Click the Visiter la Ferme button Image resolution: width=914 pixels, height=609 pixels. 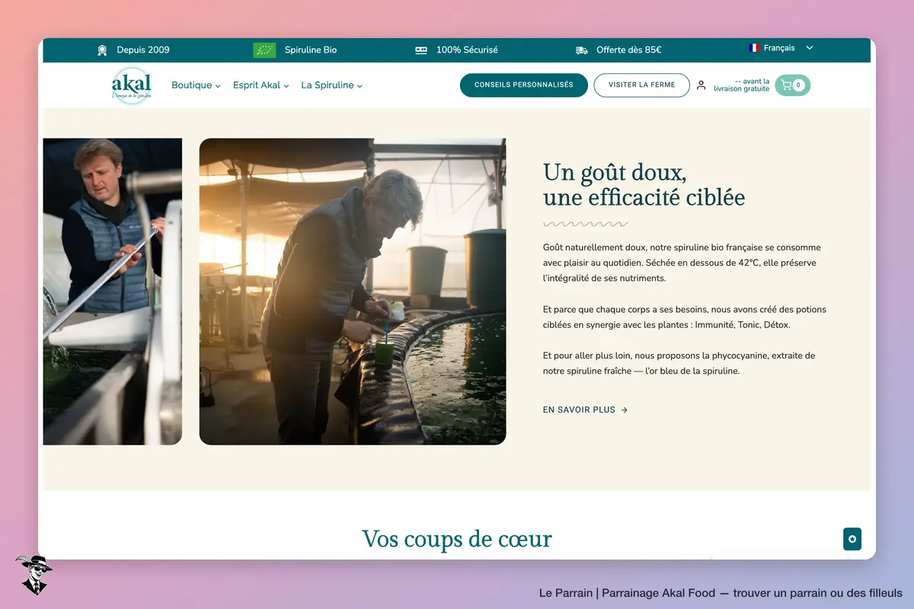[x=642, y=85]
